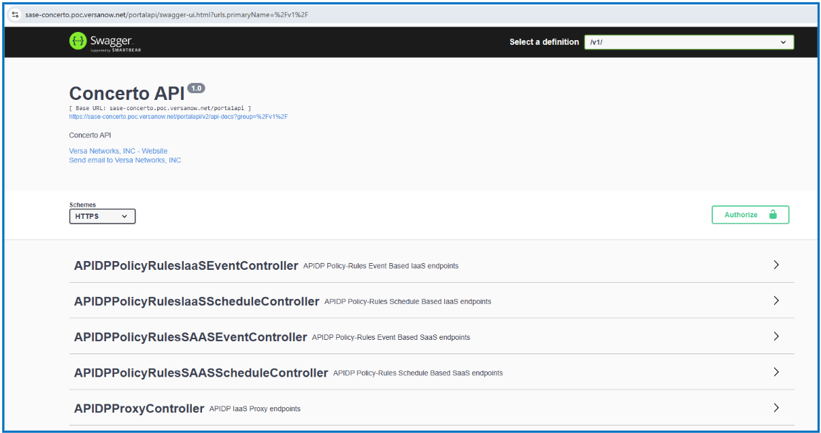Click the site info icon in address bar
821x433 pixels.
(15, 14)
